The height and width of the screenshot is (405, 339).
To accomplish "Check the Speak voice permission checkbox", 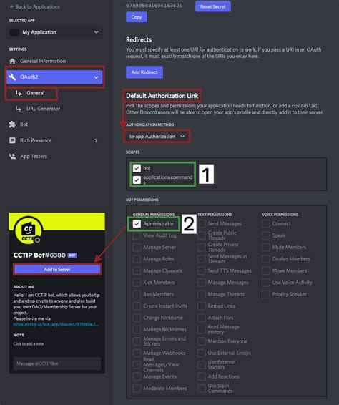I will click(265, 235).
